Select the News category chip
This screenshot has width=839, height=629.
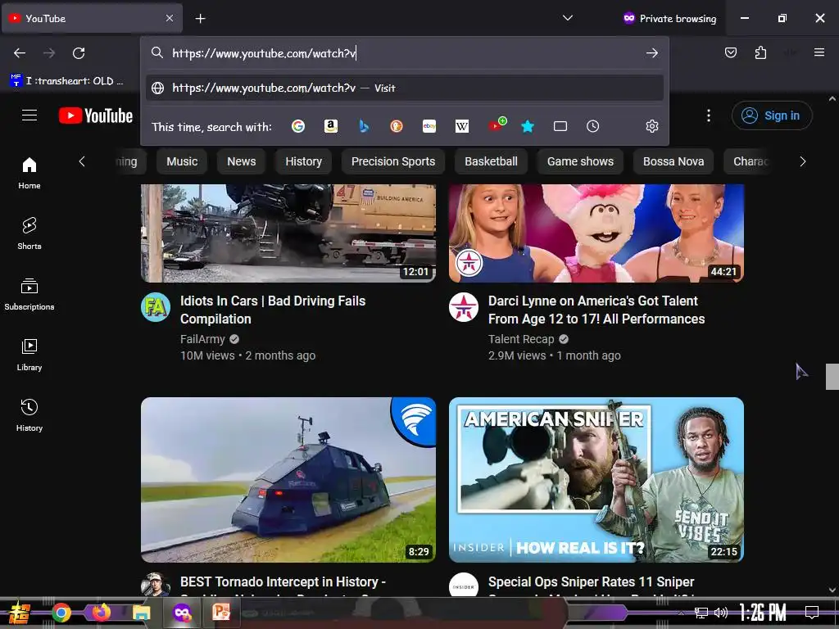click(242, 161)
